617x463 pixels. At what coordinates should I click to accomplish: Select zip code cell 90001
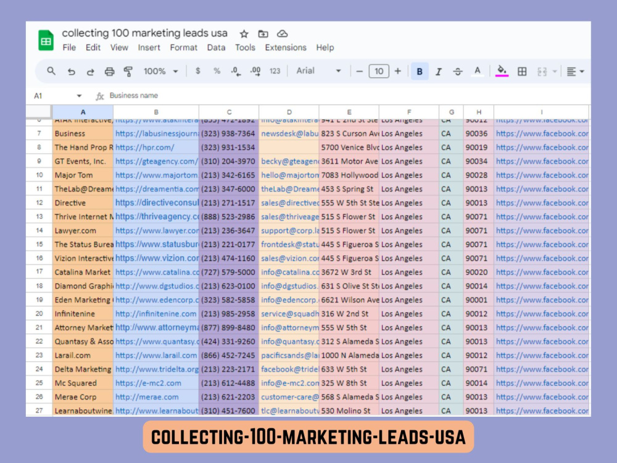tap(479, 299)
